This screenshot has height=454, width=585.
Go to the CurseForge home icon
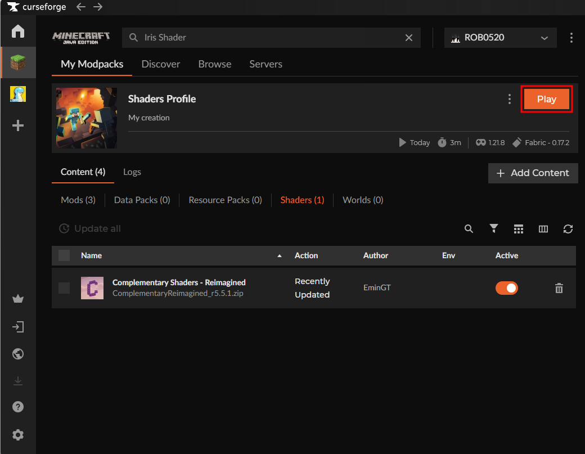coord(18,31)
